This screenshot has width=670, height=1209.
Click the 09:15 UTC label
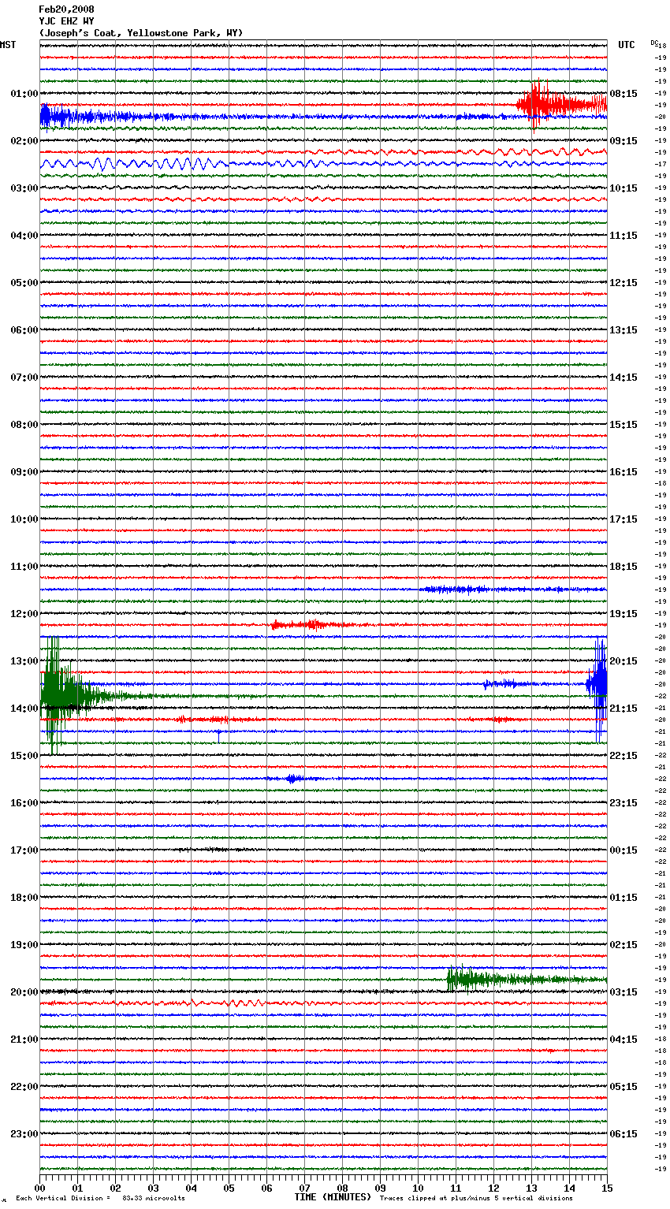click(623, 141)
